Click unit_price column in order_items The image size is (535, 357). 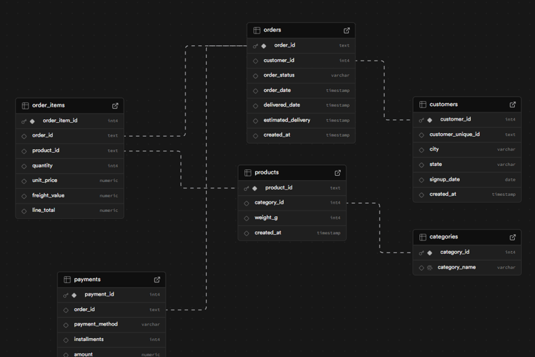pyautogui.click(x=70, y=181)
